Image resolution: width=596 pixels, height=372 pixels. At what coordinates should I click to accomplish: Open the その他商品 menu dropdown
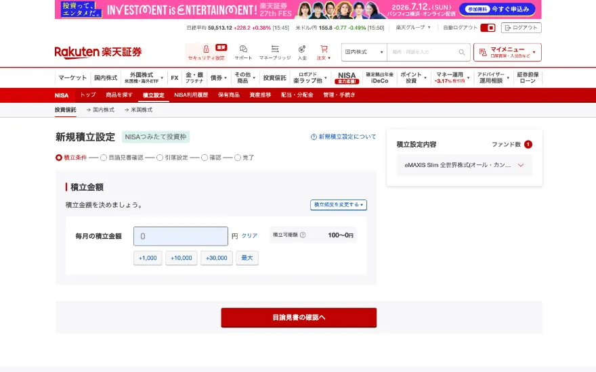(244, 78)
